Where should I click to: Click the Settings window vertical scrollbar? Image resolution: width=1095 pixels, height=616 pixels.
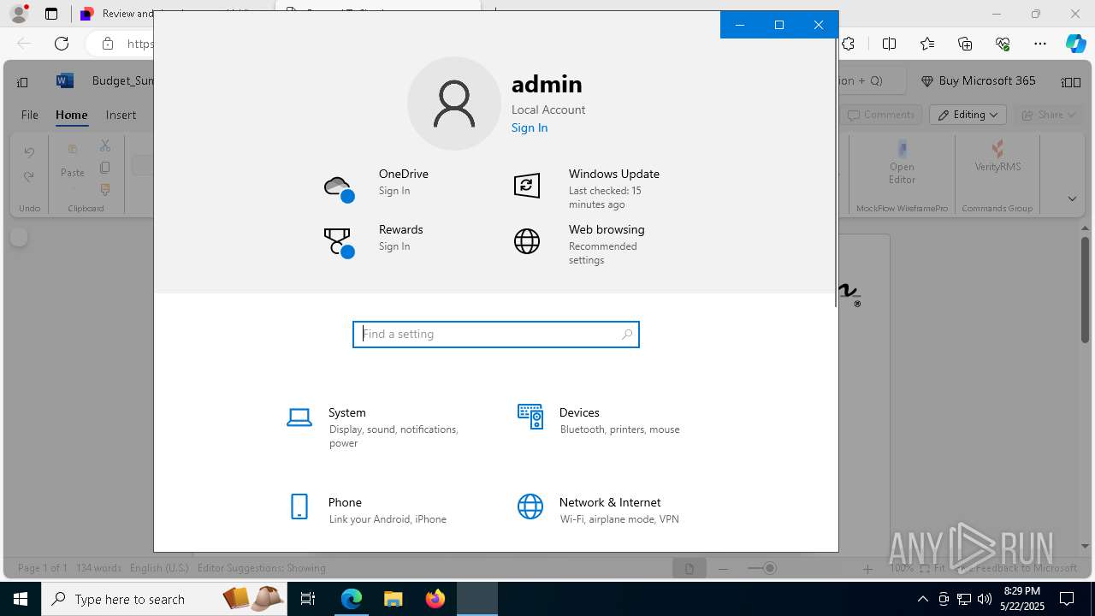click(836, 171)
